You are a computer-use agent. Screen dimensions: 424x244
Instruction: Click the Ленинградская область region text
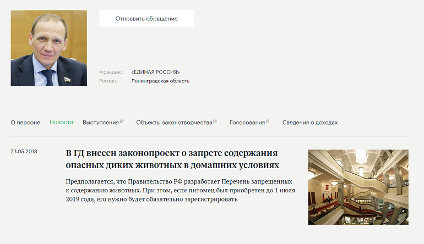[x=160, y=81]
